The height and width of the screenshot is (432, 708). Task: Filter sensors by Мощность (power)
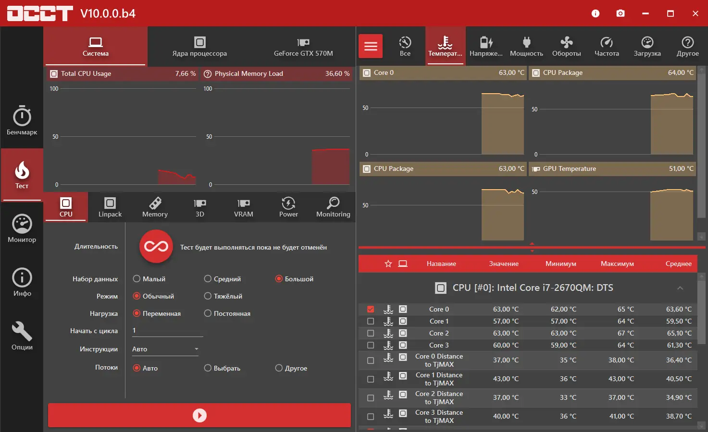point(526,46)
